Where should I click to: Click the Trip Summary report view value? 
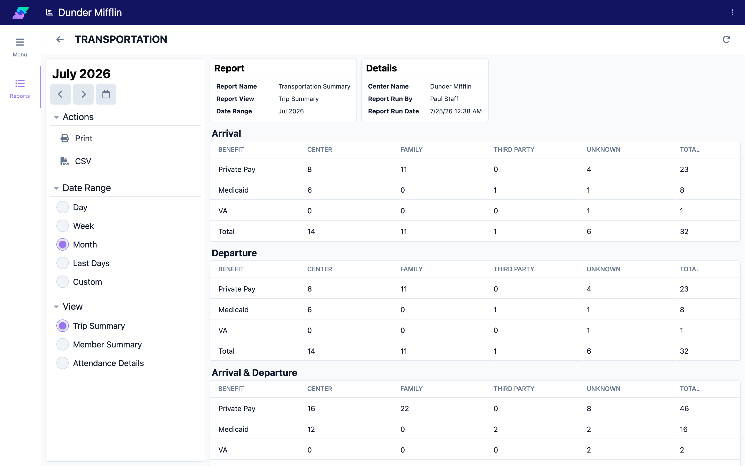[298, 99]
